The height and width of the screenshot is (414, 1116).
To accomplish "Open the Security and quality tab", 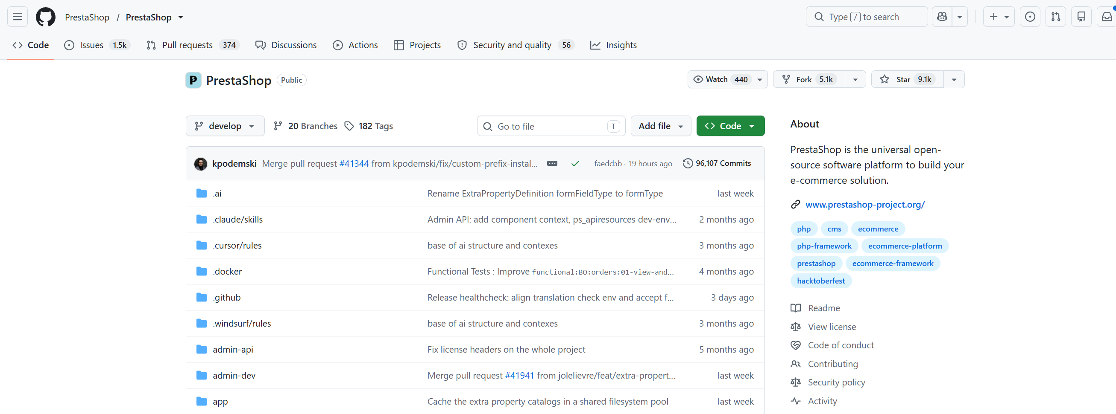I will point(516,45).
